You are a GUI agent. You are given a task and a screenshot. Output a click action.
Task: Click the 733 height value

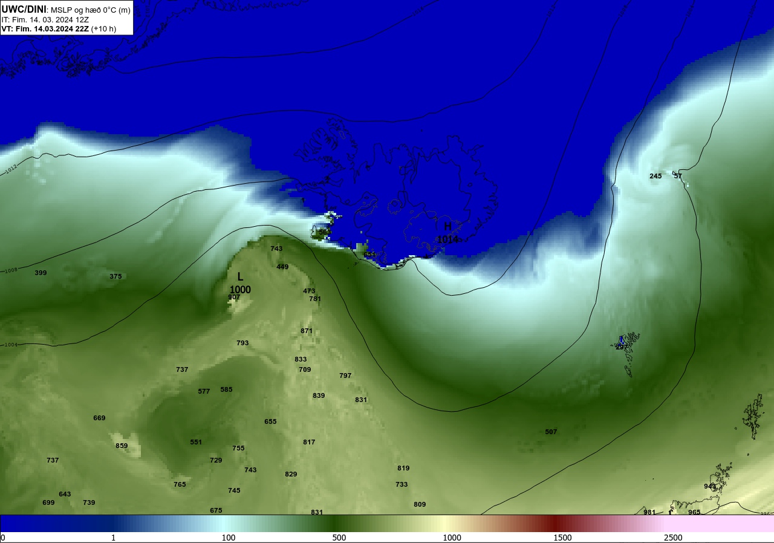click(x=402, y=484)
